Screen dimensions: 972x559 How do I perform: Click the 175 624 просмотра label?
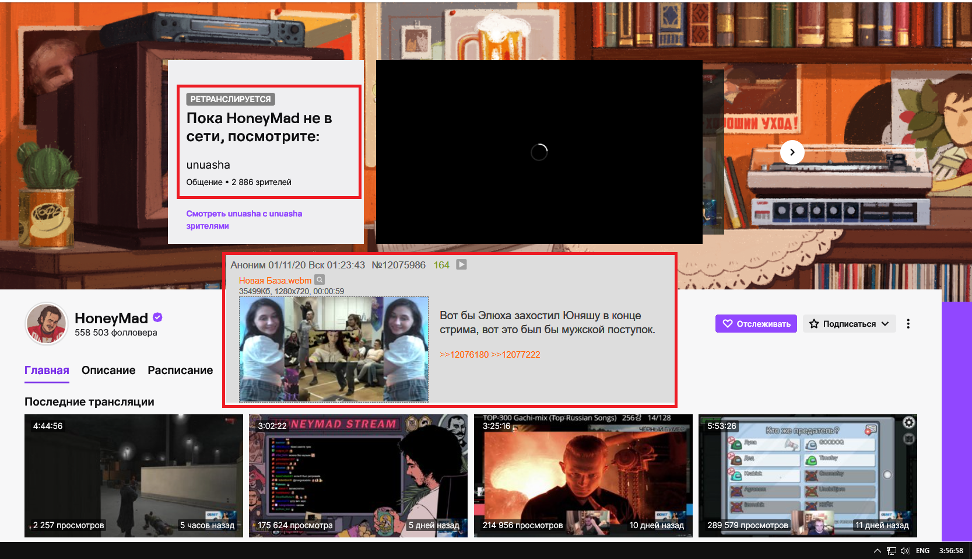click(295, 525)
